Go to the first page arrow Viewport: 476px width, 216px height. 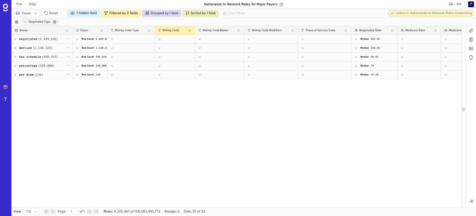(x=46, y=211)
